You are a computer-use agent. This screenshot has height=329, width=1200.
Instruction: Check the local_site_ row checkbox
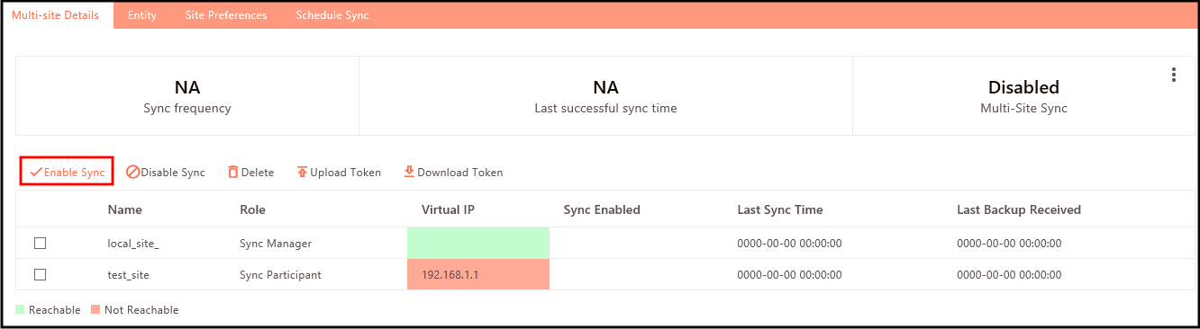point(40,243)
